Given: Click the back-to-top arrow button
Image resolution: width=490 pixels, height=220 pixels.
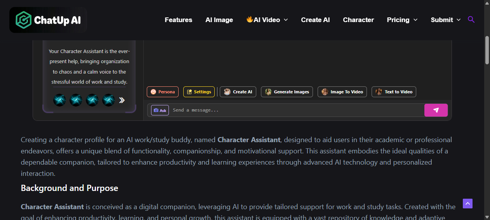Looking at the screenshot, I should pyautogui.click(x=467, y=203).
